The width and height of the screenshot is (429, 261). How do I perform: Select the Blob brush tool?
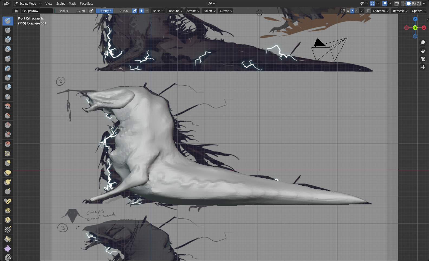[8, 87]
